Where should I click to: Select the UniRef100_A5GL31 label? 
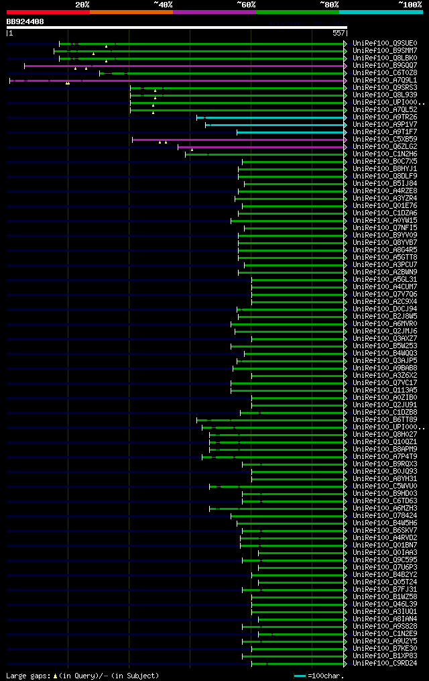click(x=385, y=280)
